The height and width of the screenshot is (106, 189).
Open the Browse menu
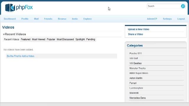pos(62,19)
